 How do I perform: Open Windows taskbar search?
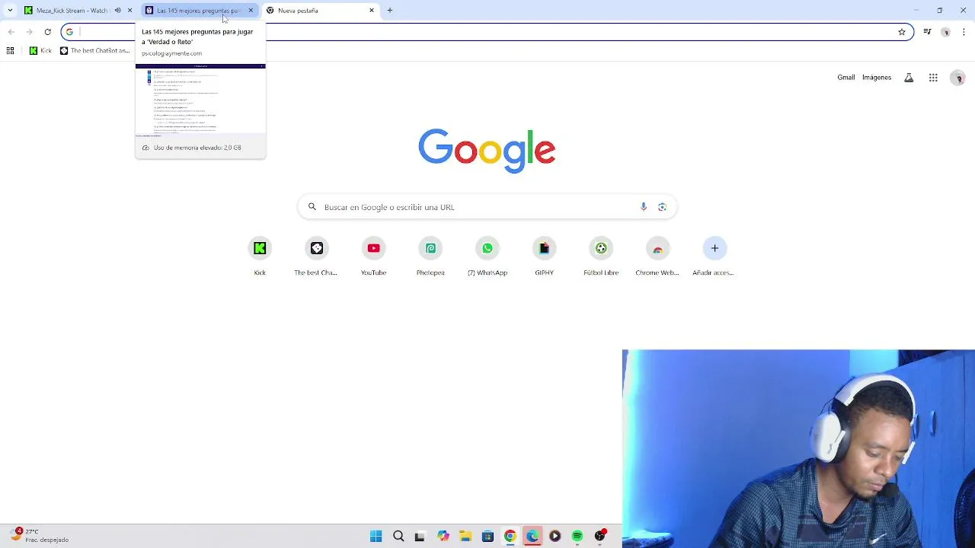click(398, 537)
